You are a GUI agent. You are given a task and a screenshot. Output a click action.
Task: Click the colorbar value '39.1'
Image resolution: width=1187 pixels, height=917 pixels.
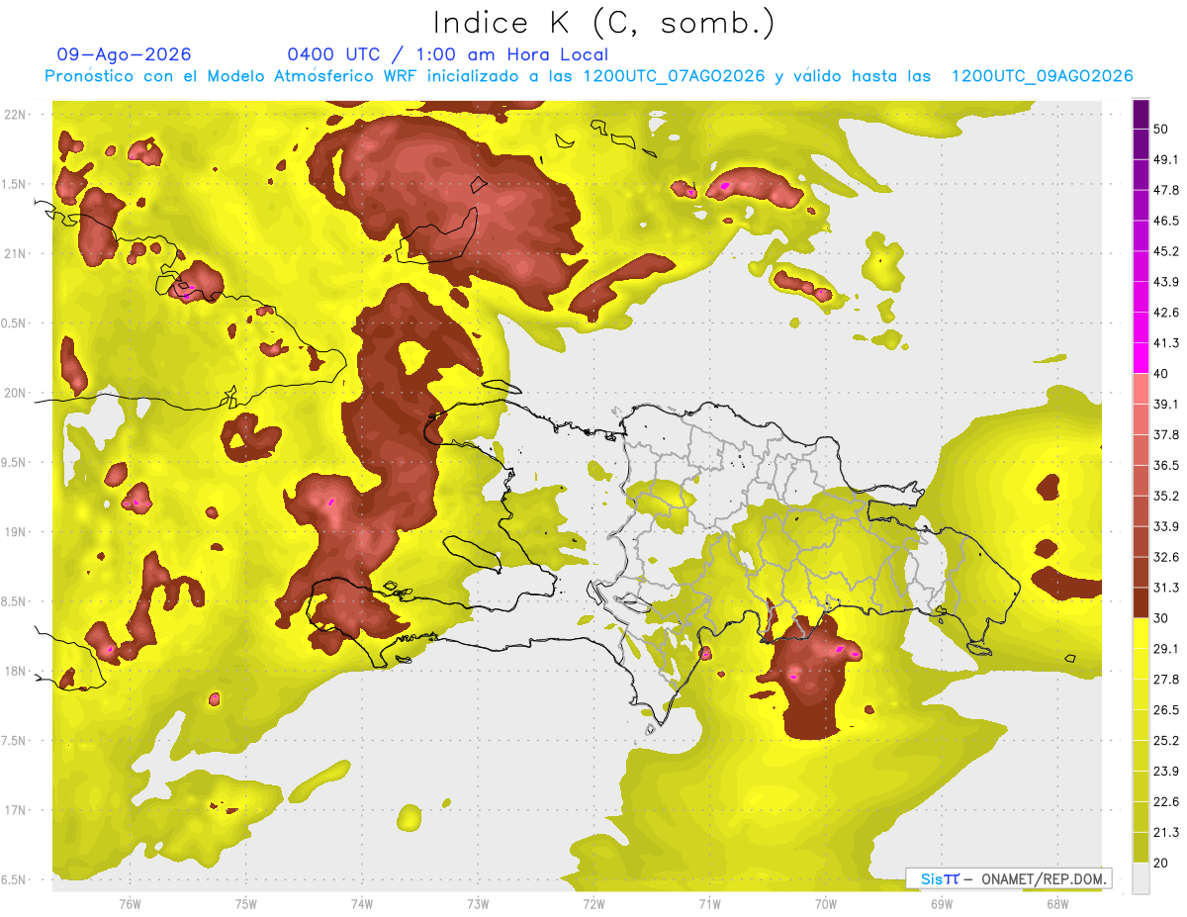point(1166,404)
